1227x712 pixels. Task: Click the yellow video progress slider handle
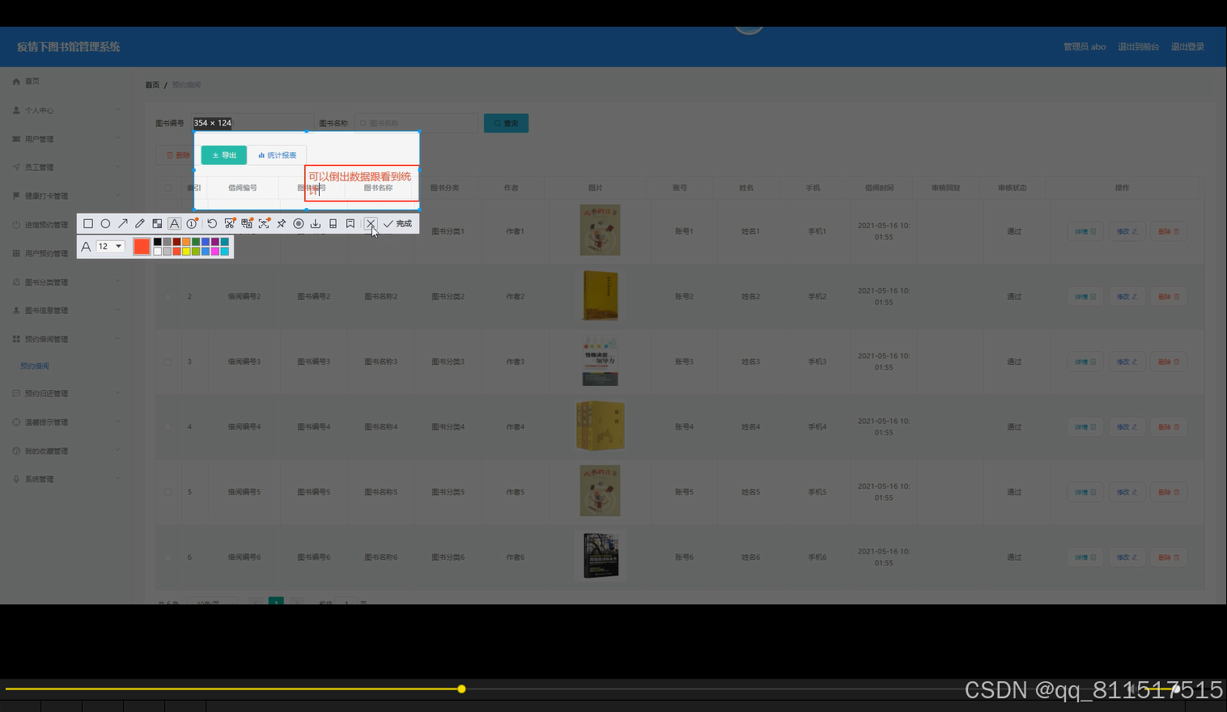(x=461, y=689)
